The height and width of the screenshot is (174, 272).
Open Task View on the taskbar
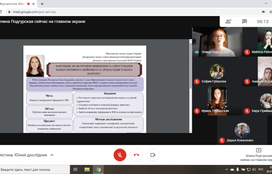76,169
